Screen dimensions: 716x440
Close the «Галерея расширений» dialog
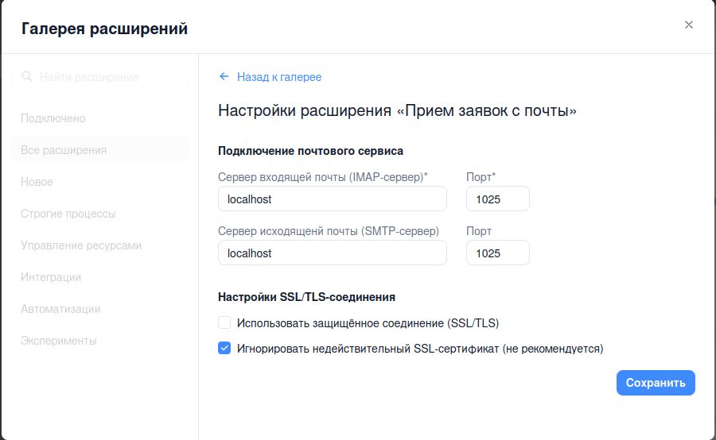tap(689, 25)
